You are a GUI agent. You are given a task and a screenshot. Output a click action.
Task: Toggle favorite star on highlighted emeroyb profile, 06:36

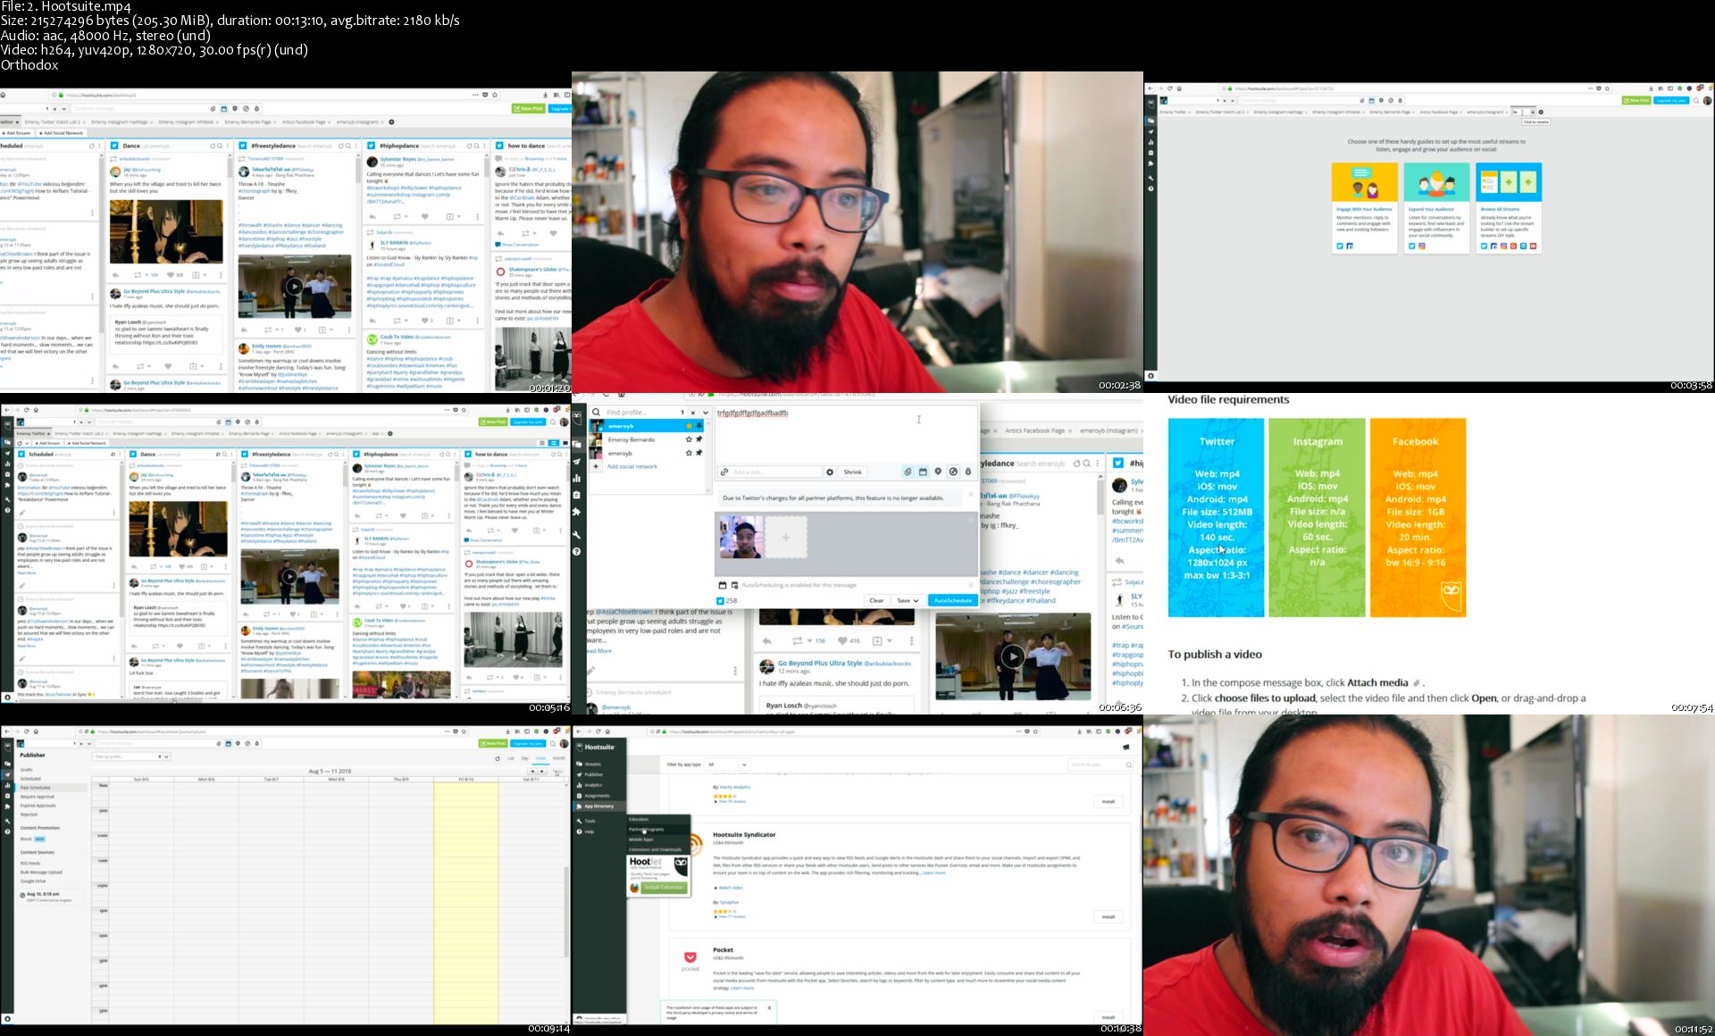[689, 426]
